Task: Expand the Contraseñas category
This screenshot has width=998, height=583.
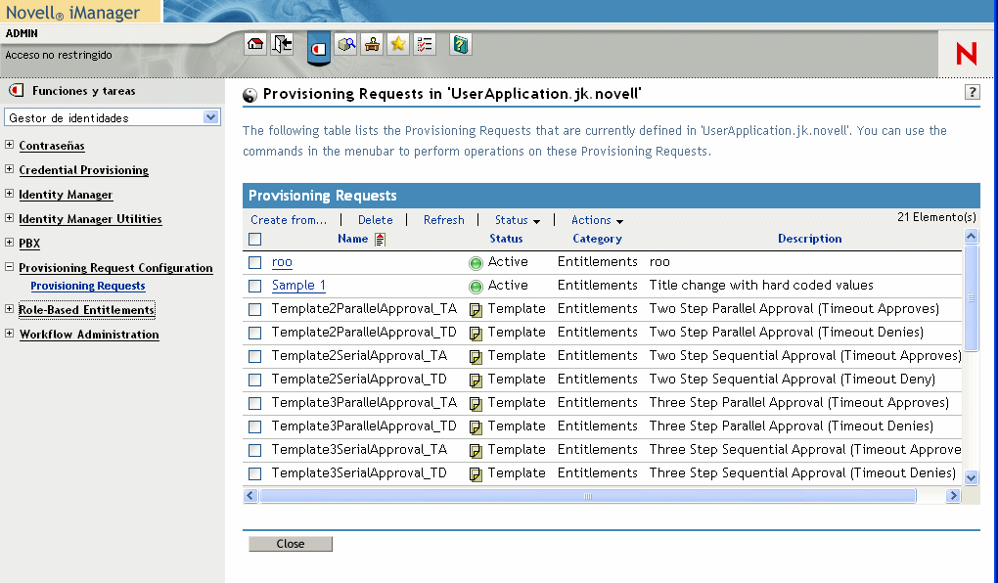Action: [x=10, y=145]
